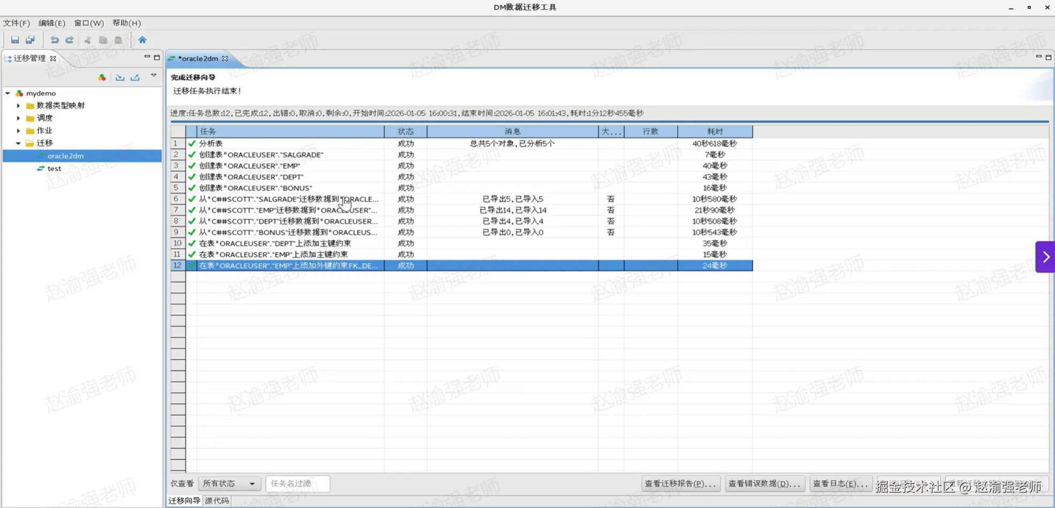Click message 已导出4, 已导入4
The height and width of the screenshot is (508, 1055).
pyautogui.click(x=513, y=221)
